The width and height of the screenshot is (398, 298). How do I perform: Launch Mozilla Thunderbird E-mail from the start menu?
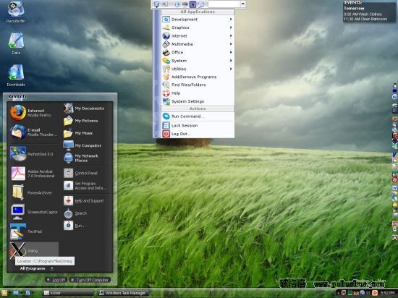point(33,132)
